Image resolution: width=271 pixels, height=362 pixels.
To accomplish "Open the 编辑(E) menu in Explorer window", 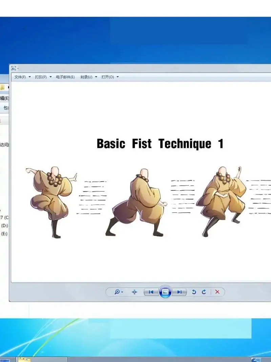I will coord(4,98).
